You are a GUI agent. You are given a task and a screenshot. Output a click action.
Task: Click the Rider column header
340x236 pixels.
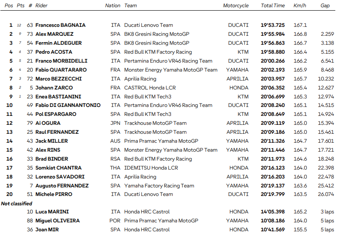(x=41, y=6)
